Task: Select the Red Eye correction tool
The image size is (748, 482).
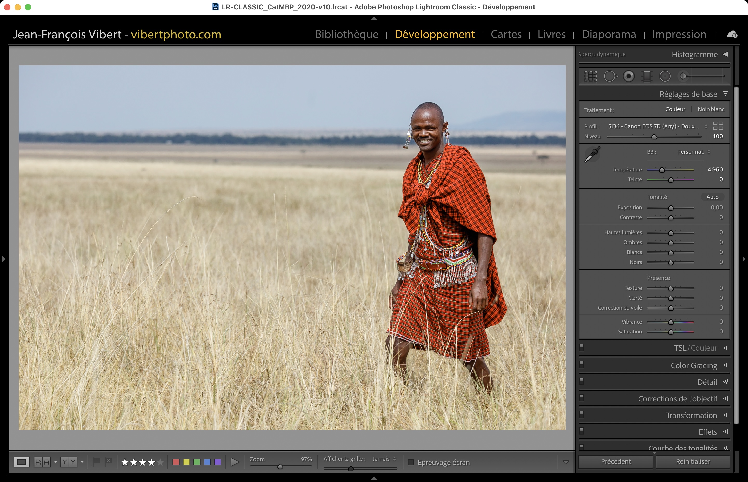Action: [x=629, y=76]
